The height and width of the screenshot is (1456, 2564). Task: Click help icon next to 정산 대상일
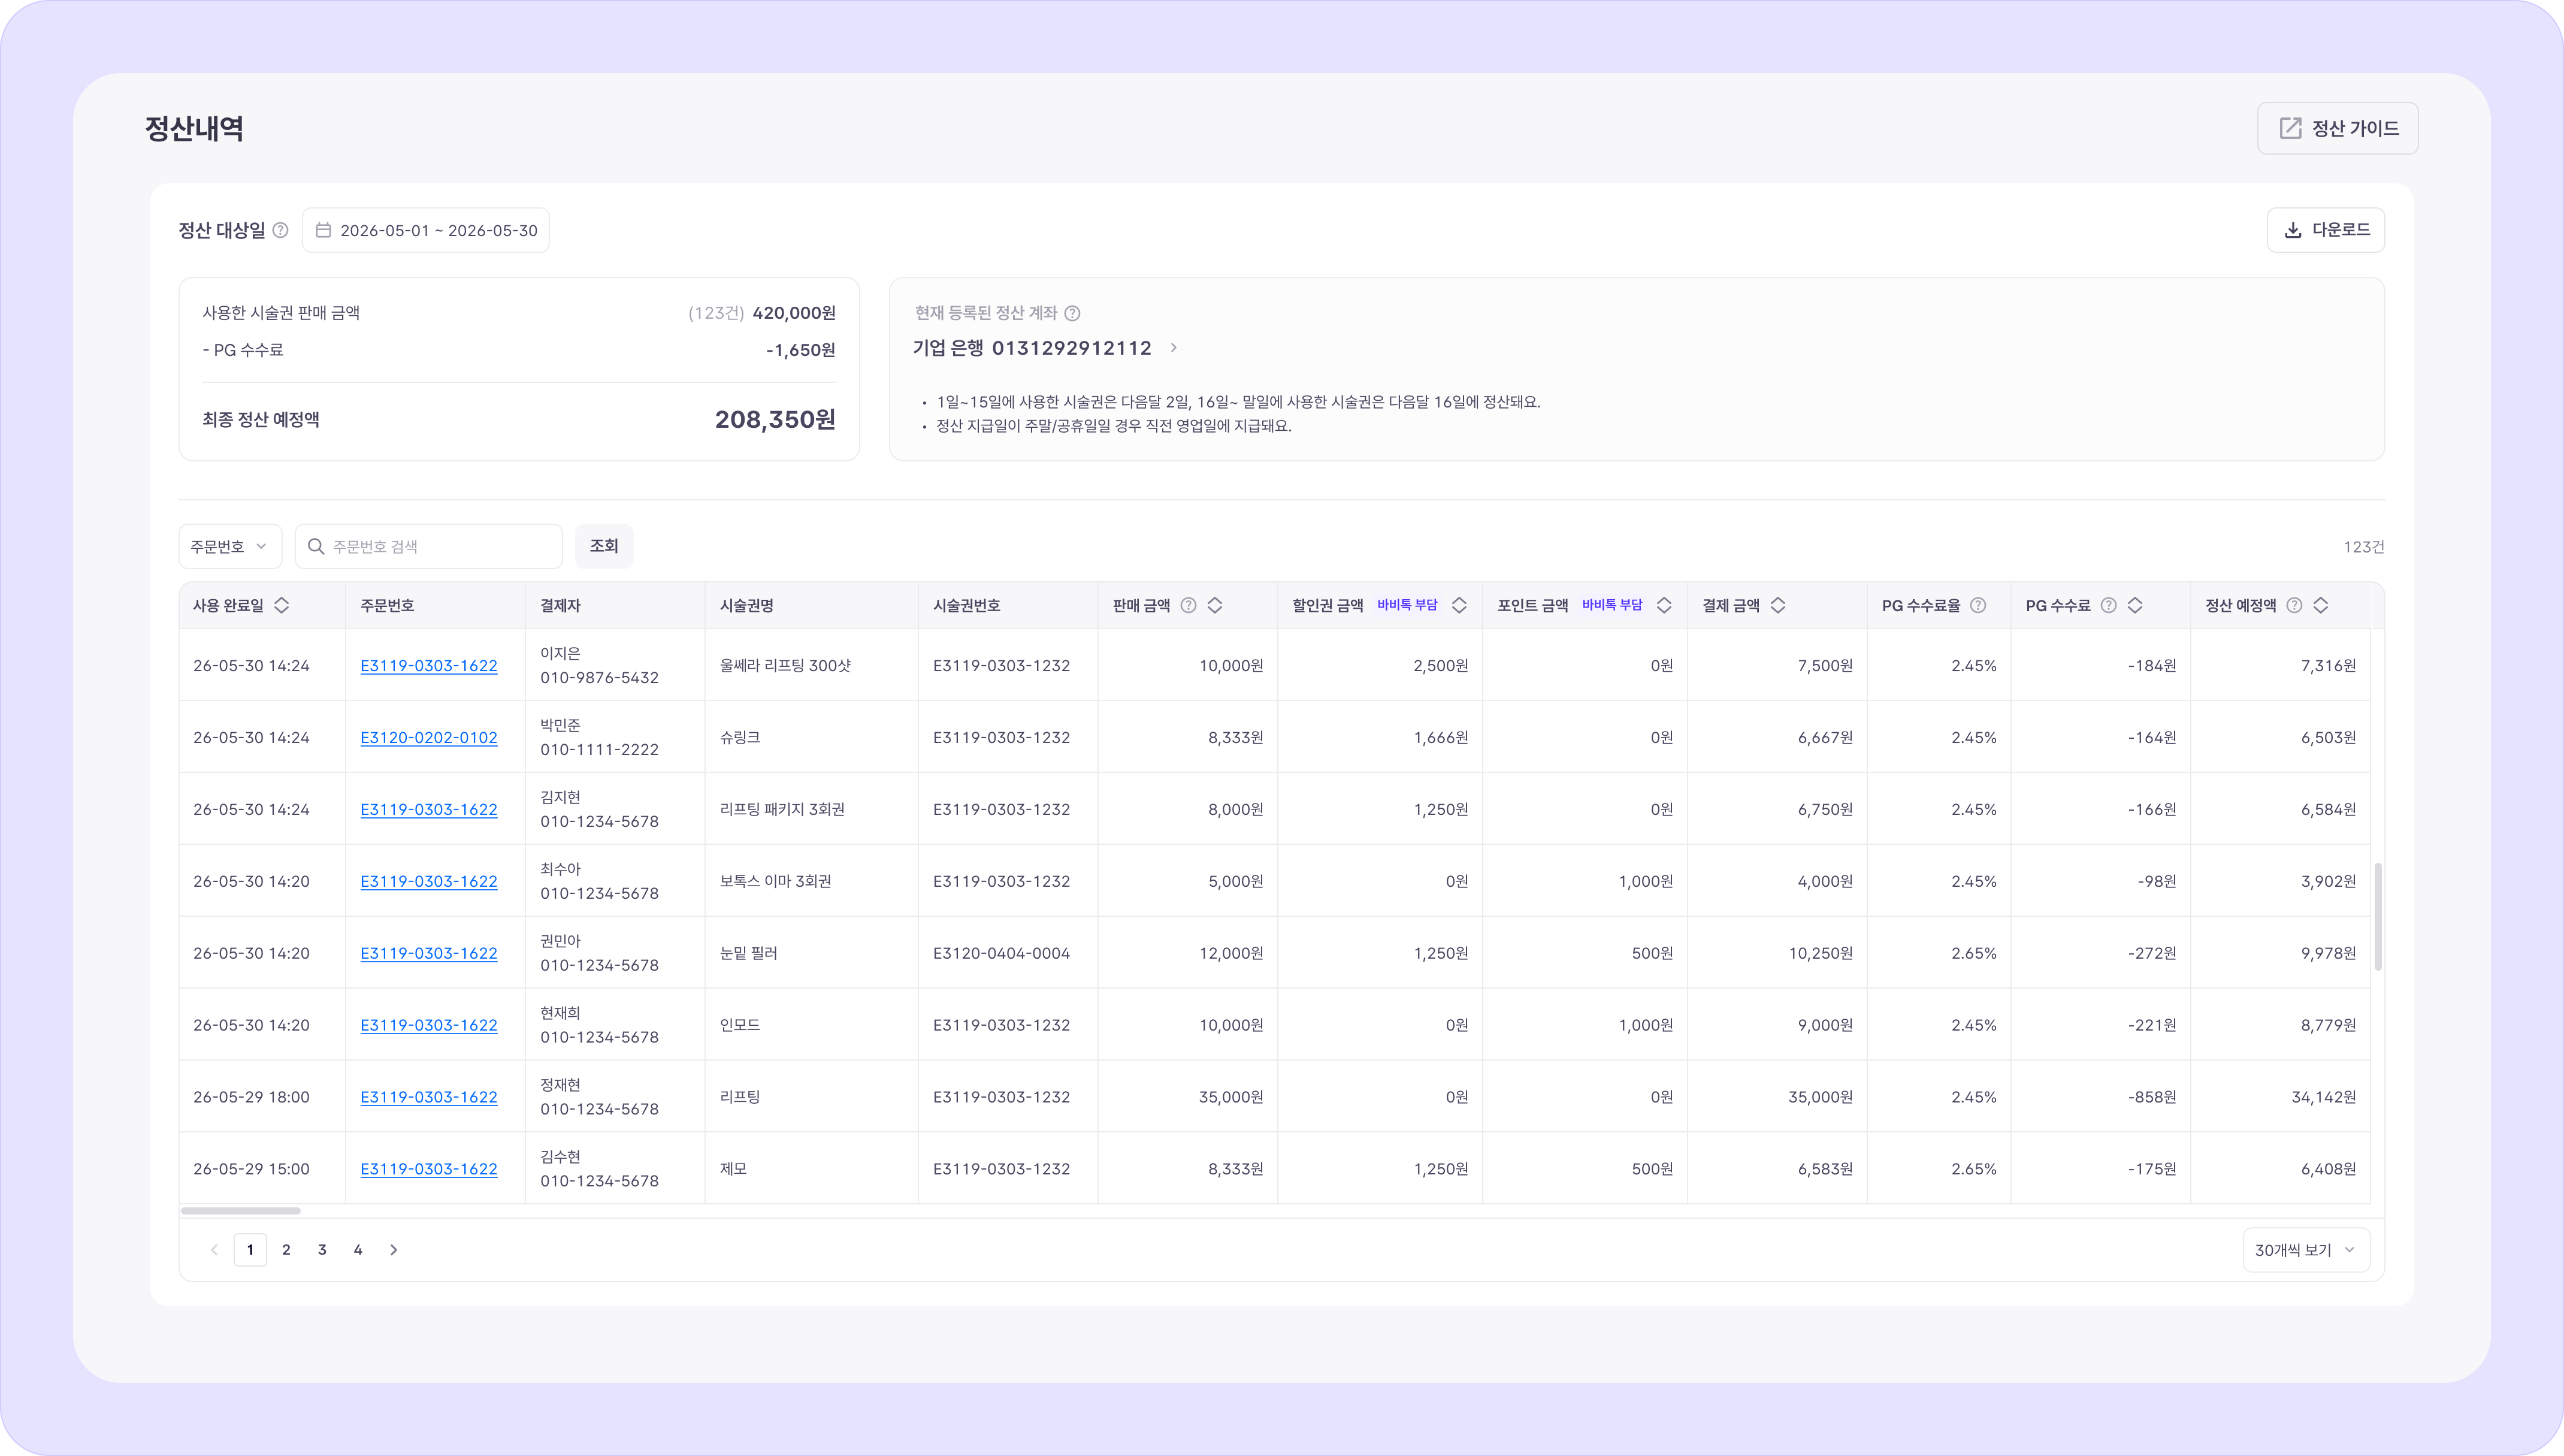tap(281, 230)
